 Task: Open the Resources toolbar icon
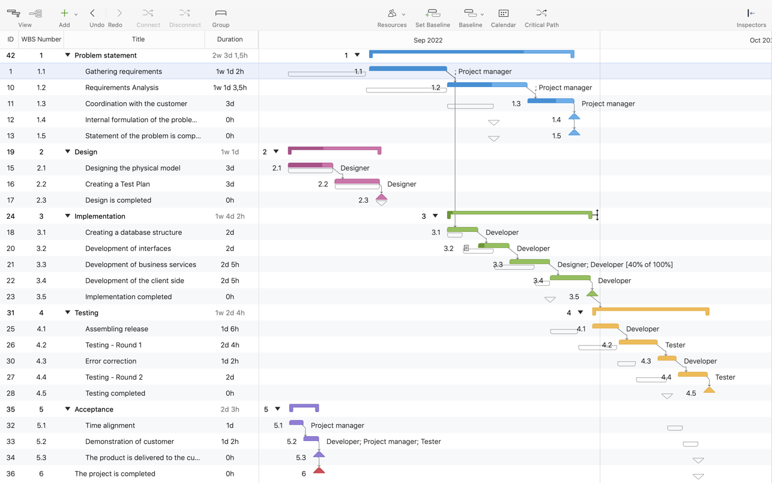click(391, 13)
